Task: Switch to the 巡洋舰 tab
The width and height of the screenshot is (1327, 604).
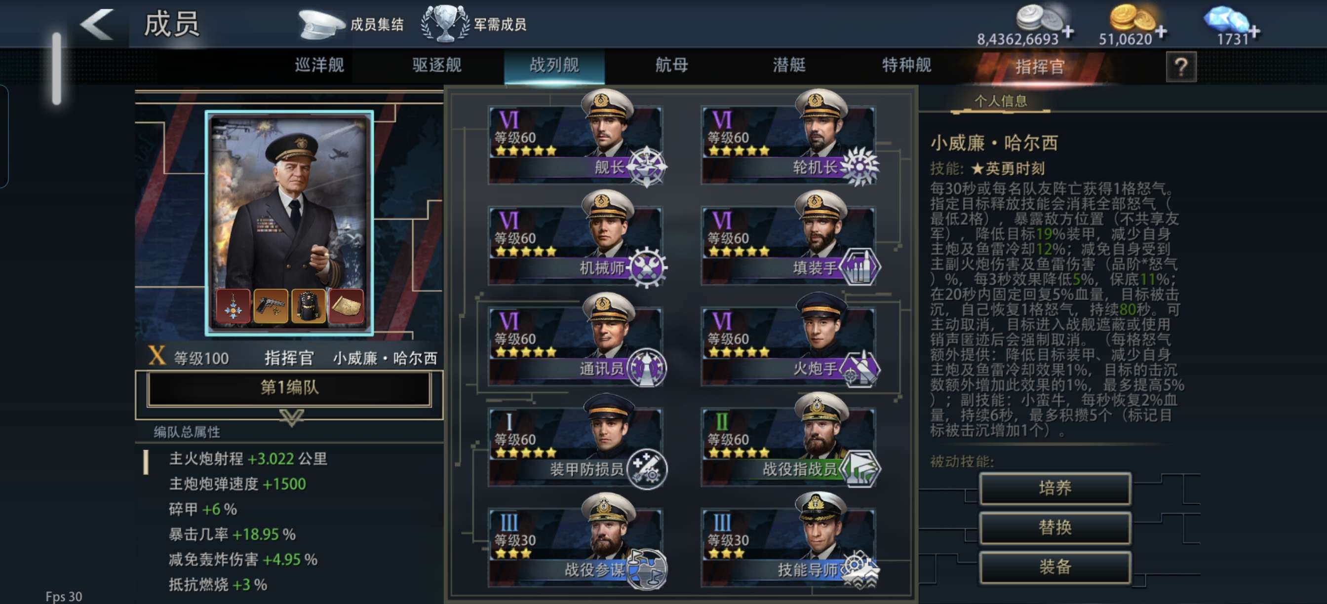Action: [319, 66]
